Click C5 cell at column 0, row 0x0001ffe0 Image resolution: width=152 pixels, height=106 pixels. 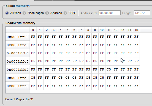(33, 78)
